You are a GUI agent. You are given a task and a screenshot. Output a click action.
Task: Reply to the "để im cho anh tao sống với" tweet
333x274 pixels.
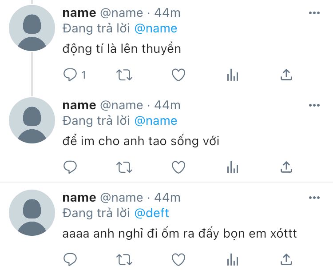pyautogui.click(x=70, y=167)
